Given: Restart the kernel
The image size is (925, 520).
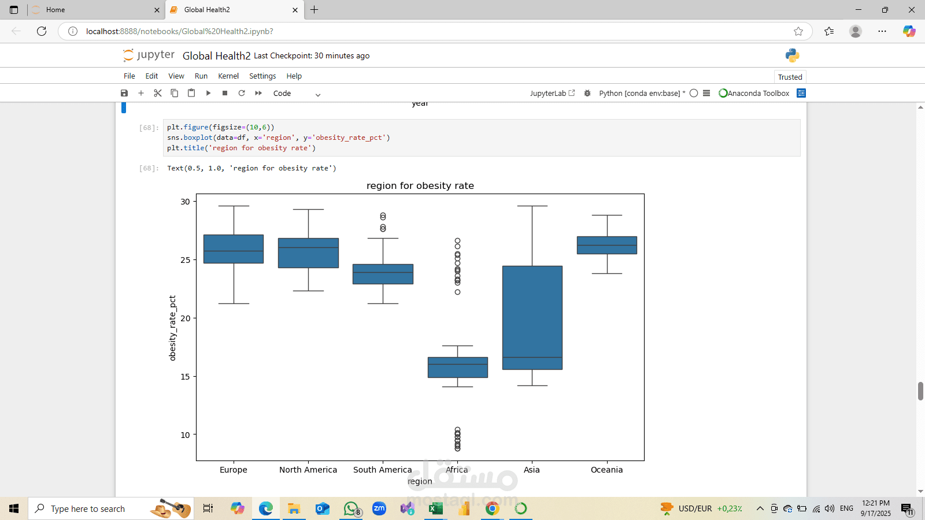Looking at the screenshot, I should point(242,93).
